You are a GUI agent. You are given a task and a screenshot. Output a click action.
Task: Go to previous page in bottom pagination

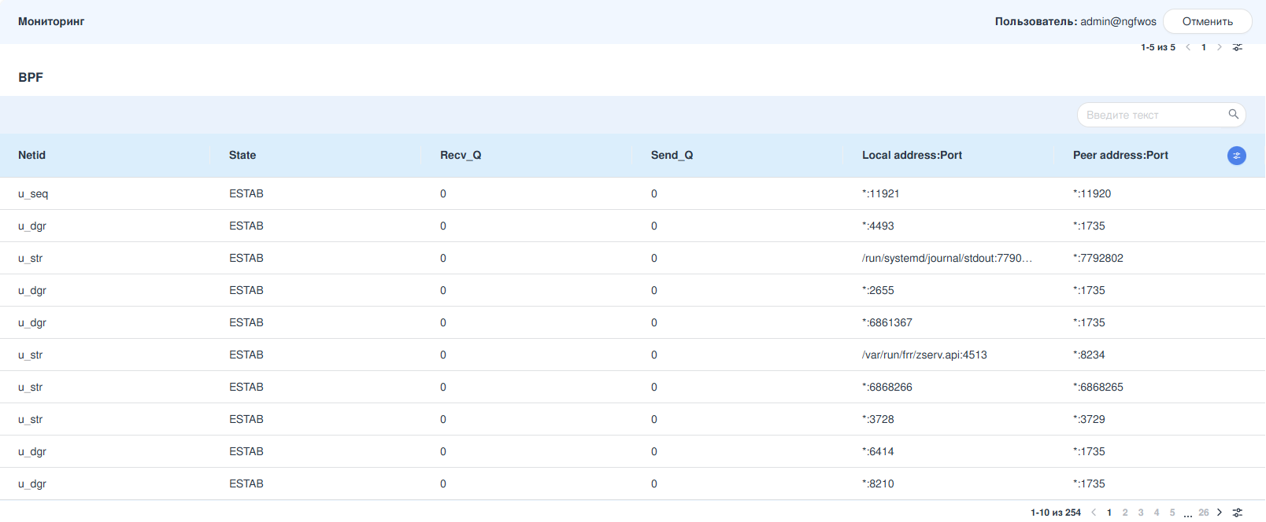point(1094,513)
